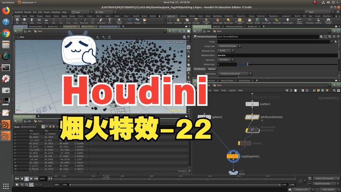Viewport: 341px width, 192px height.
Task: Select the Metaball shelf tool
Action: pos(137,21)
